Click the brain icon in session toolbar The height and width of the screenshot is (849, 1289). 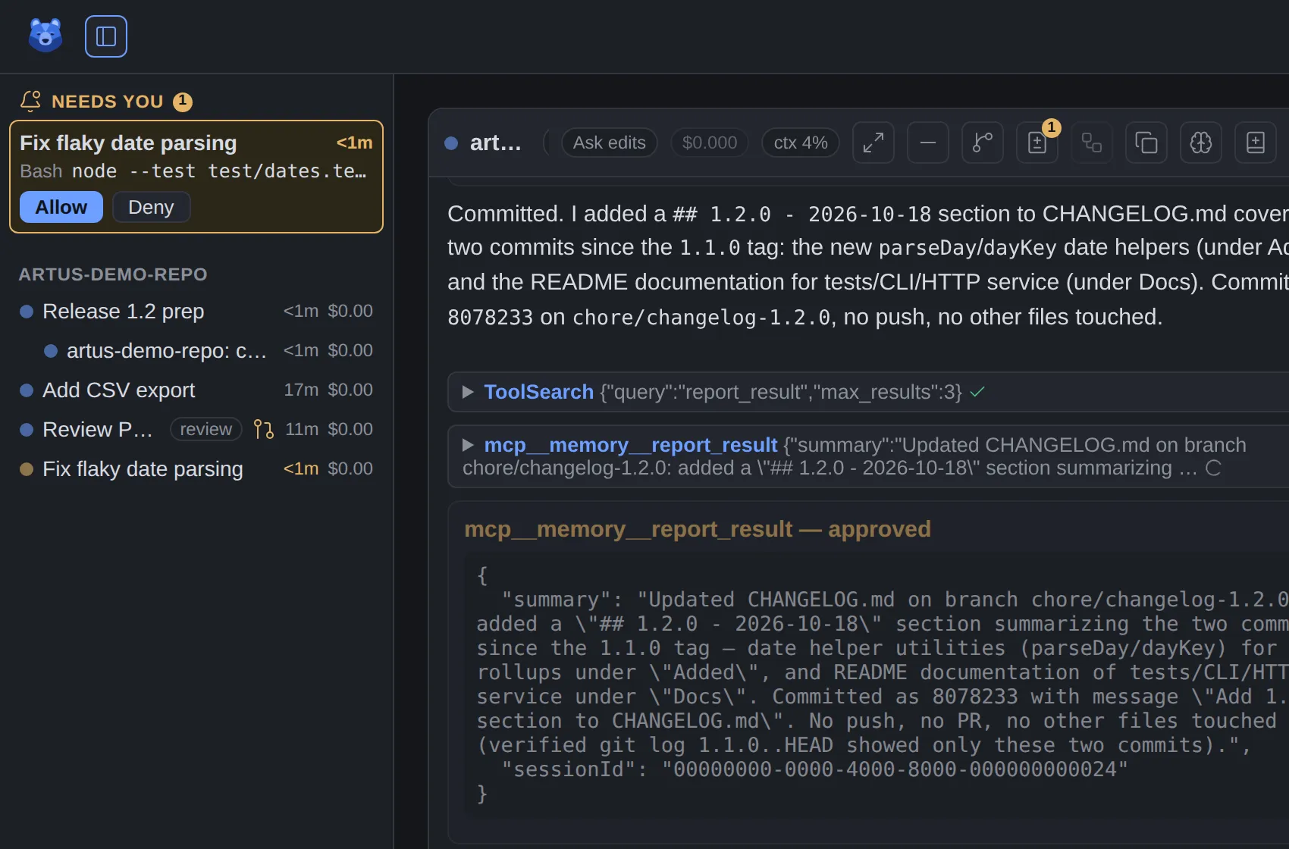[x=1201, y=143]
